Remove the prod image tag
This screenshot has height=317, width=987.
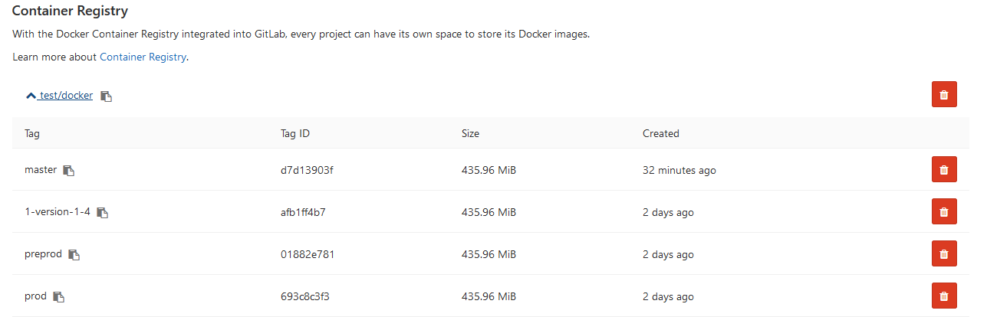[x=944, y=296]
